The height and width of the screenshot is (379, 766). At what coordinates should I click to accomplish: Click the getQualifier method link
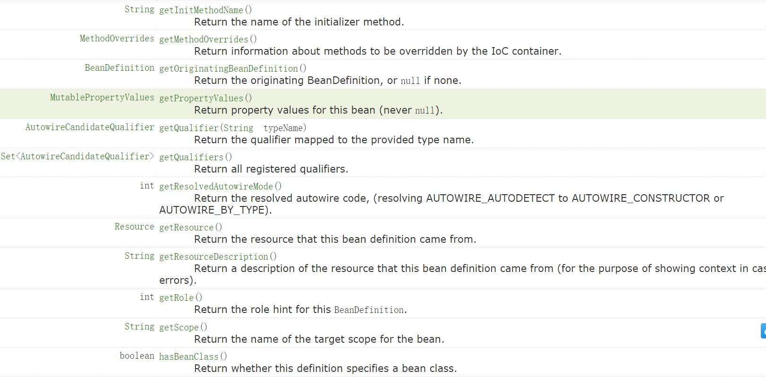click(x=189, y=128)
